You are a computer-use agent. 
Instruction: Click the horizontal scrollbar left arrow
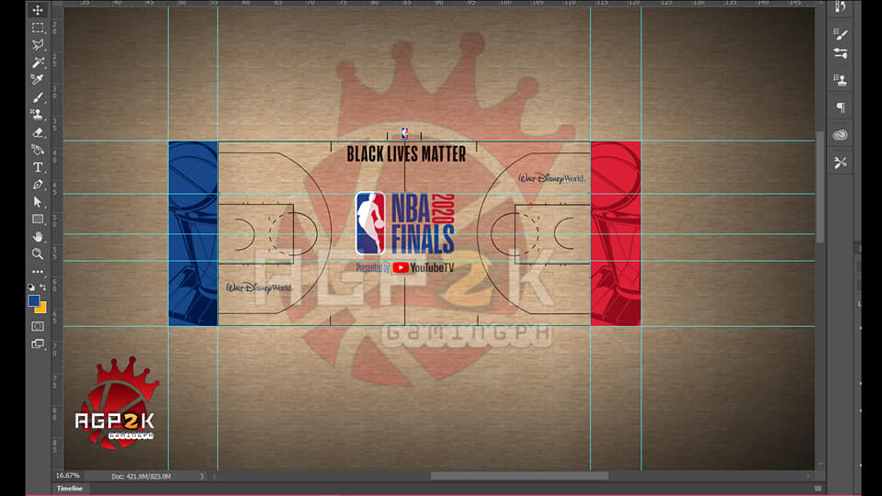[214, 477]
